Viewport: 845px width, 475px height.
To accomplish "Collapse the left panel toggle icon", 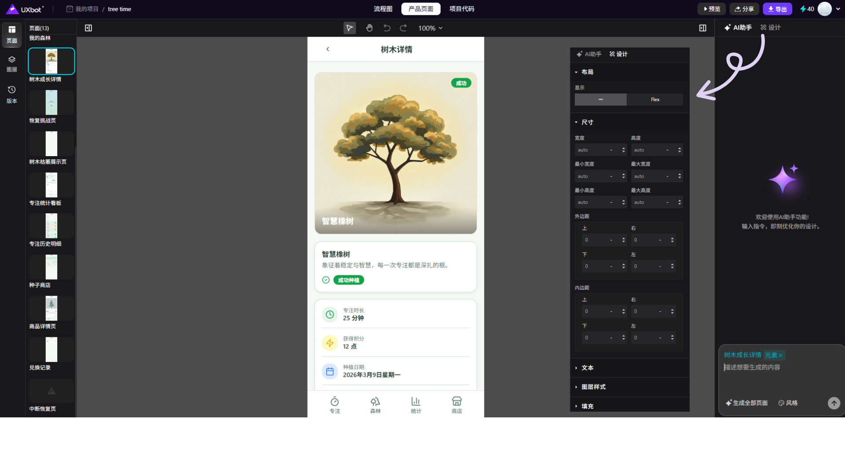I will (x=88, y=28).
